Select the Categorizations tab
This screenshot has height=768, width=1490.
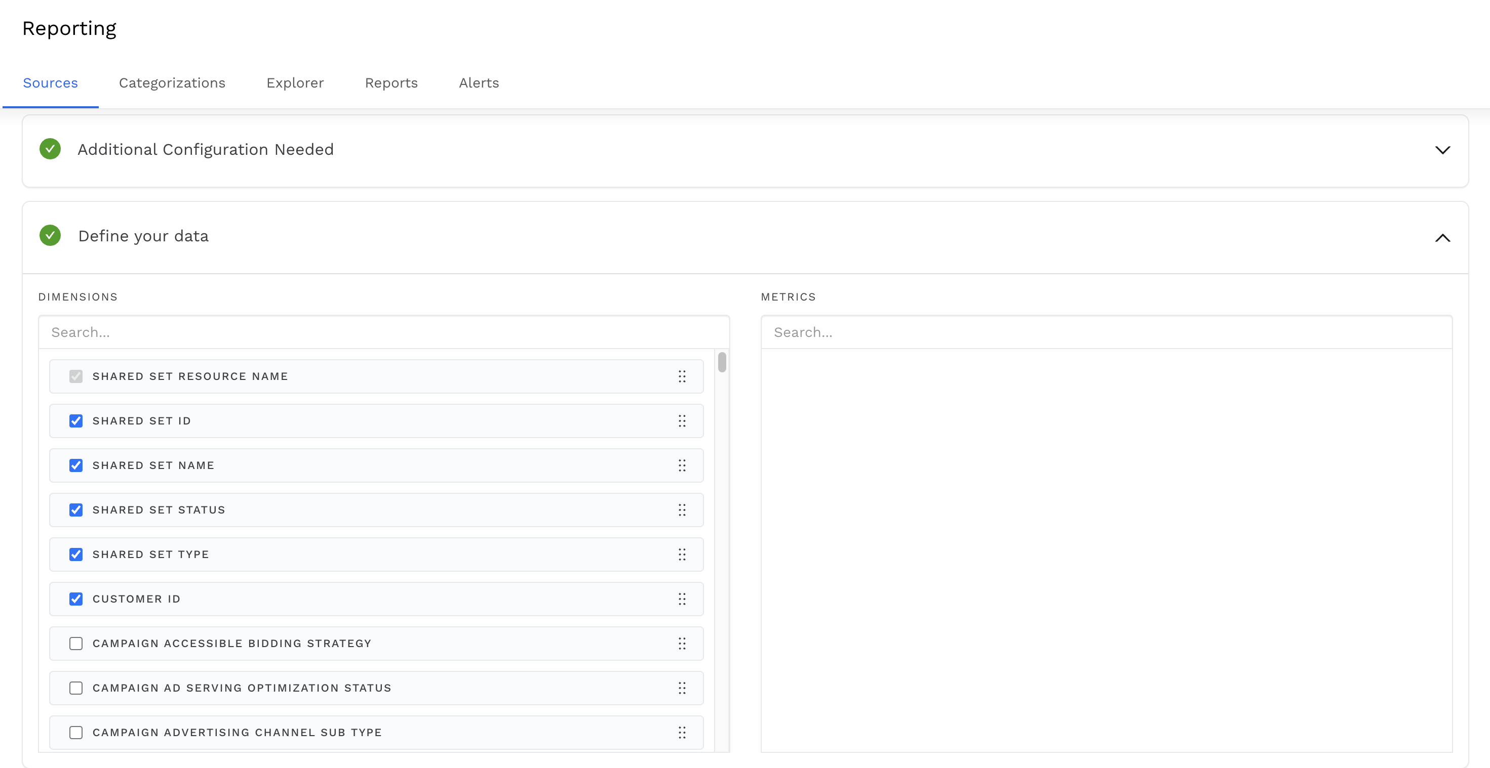[x=172, y=82]
